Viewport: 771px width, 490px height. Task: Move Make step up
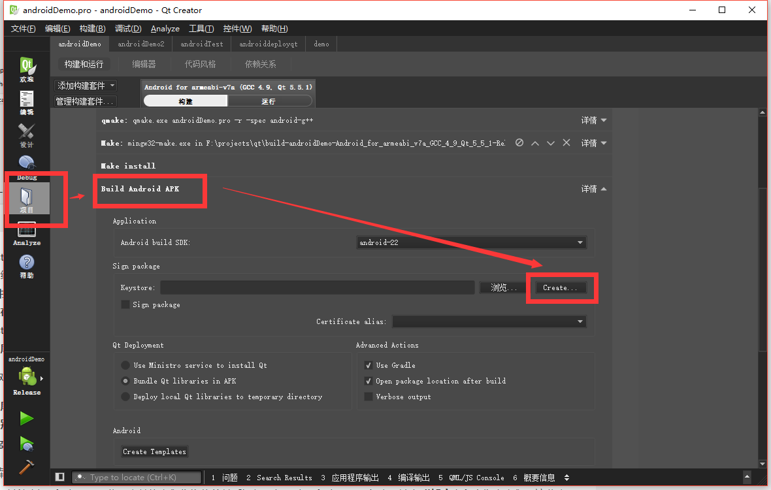[535, 143]
